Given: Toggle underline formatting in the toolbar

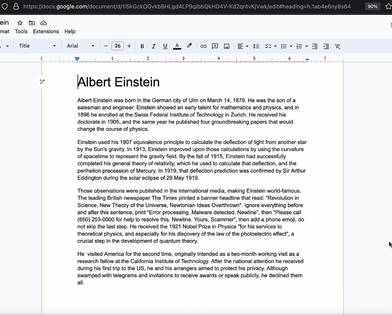Looking at the screenshot, I should (x=165, y=46).
